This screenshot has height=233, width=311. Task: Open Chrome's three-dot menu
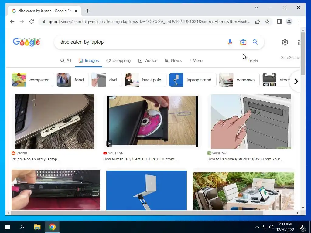(299, 22)
